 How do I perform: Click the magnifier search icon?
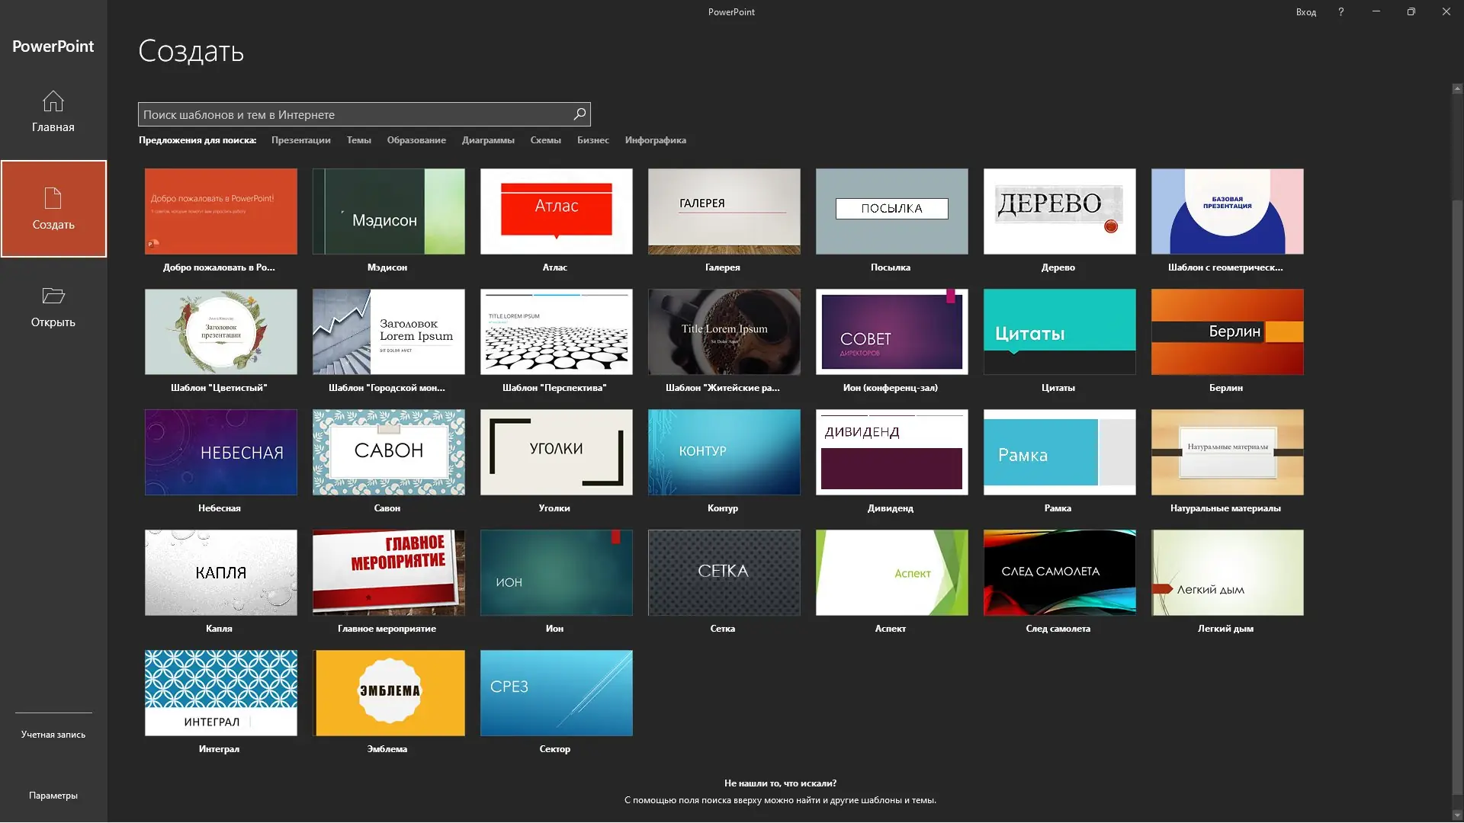(x=579, y=114)
